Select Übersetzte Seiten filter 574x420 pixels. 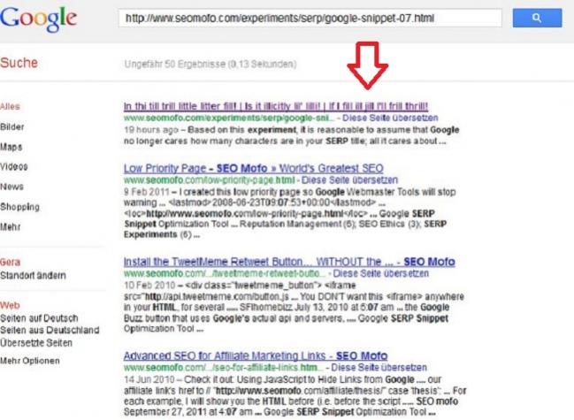pyautogui.click(x=36, y=343)
